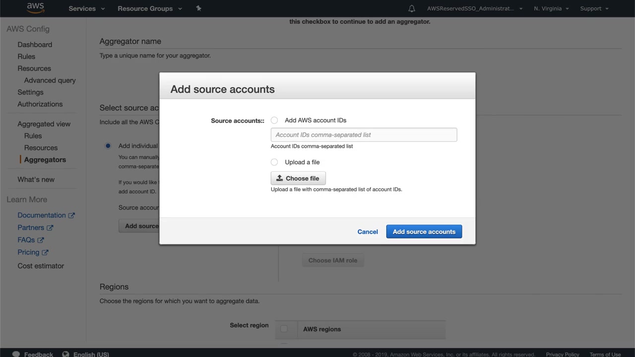Viewport: 635px width, 357px height.
Task: Click the language globe icon
Action: [65, 354]
